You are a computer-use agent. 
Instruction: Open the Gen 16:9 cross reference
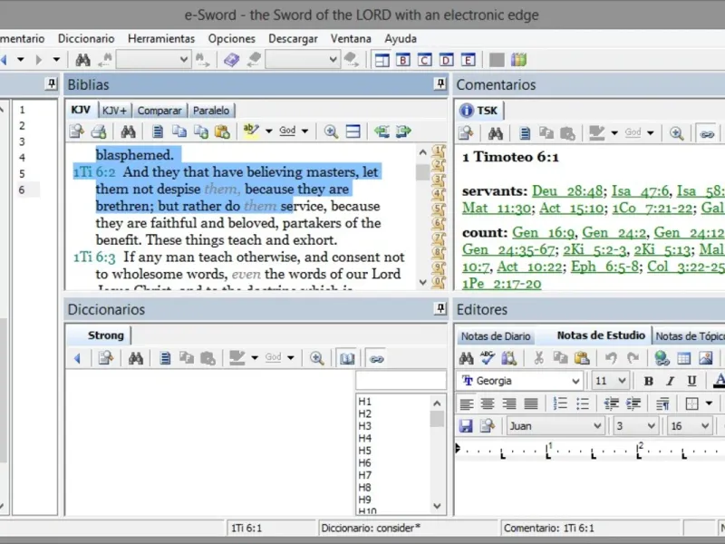coord(543,232)
